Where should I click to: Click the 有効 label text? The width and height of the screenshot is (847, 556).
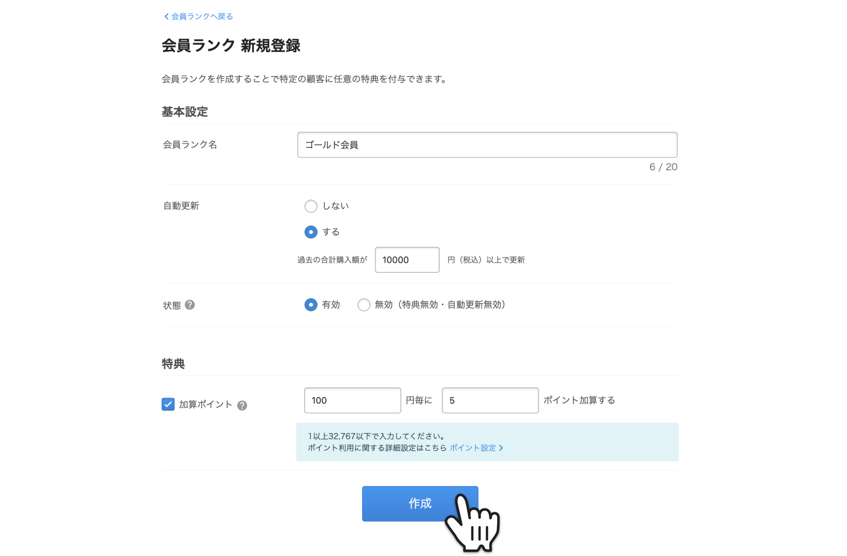(331, 305)
